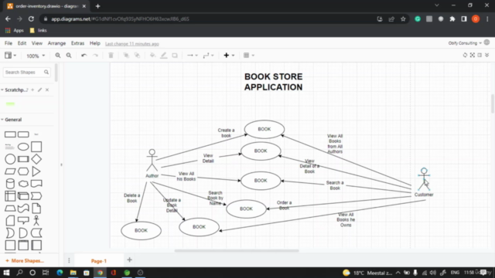Viewport: 495px width, 278px height.
Task: Click the Fill Color bucket icon
Action: pos(152,56)
